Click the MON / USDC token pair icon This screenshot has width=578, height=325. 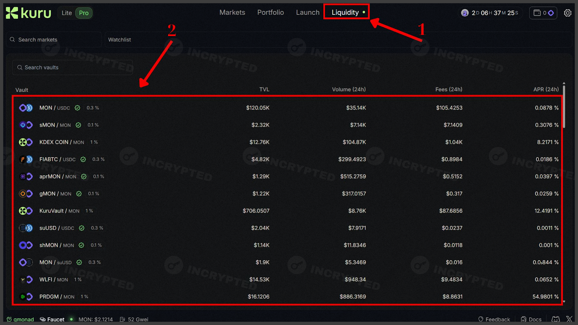click(26, 108)
